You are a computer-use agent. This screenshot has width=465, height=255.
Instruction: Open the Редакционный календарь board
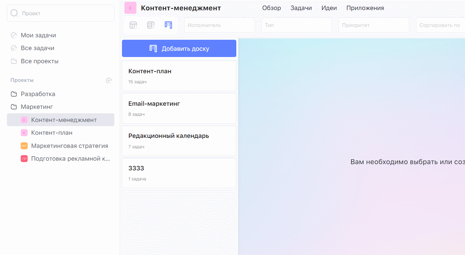click(179, 141)
